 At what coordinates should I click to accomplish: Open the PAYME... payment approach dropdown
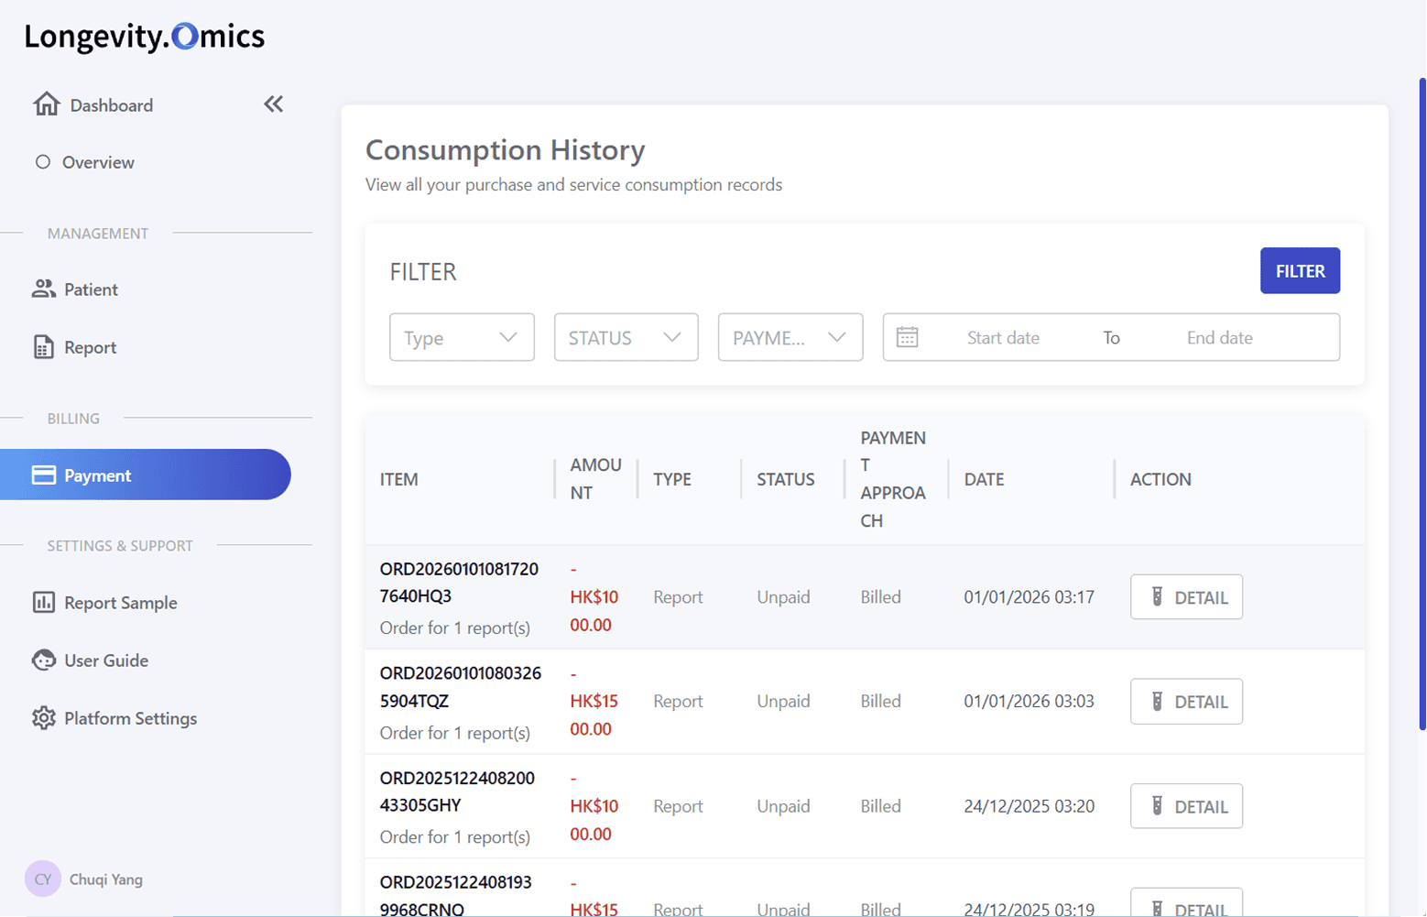point(790,337)
